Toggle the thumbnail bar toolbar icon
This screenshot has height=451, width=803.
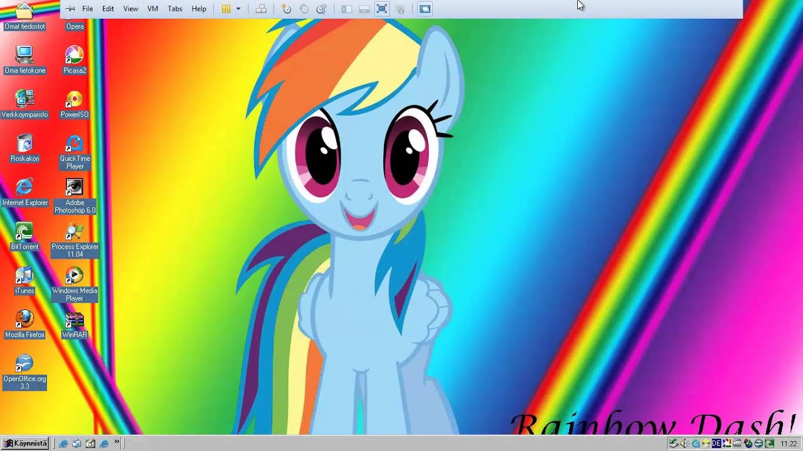tap(364, 9)
